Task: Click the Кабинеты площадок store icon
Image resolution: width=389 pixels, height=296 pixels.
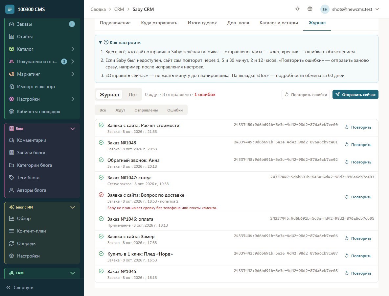Action: [x=11, y=111]
